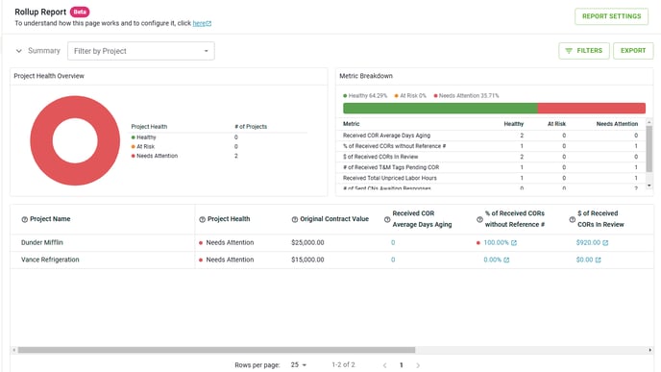Open the Rows per page dropdown
Viewport: 661px width, 372px height.
(299, 365)
